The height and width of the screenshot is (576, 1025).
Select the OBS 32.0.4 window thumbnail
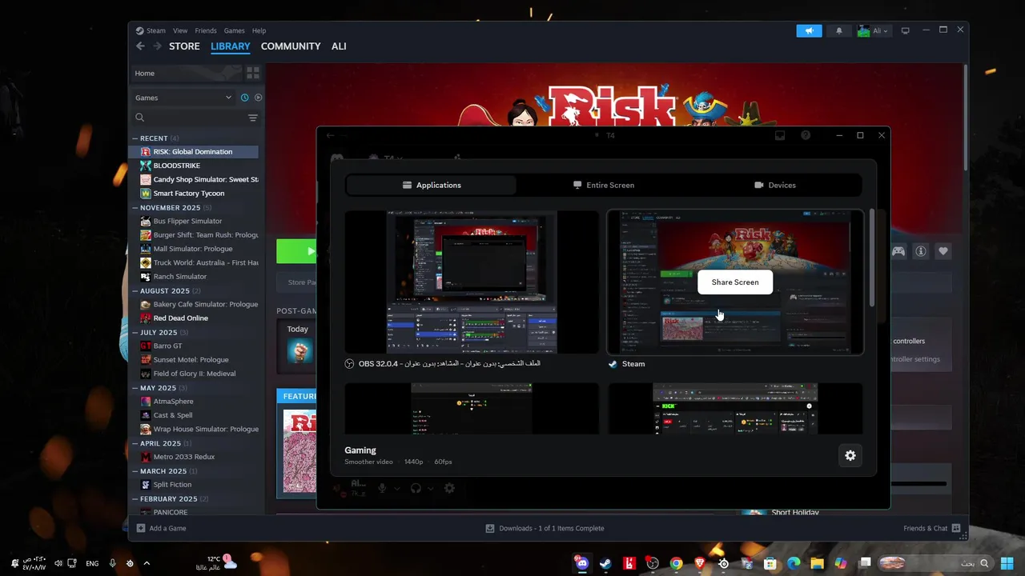472,282
